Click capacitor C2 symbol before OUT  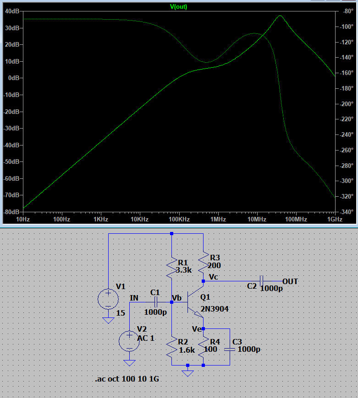click(x=261, y=281)
